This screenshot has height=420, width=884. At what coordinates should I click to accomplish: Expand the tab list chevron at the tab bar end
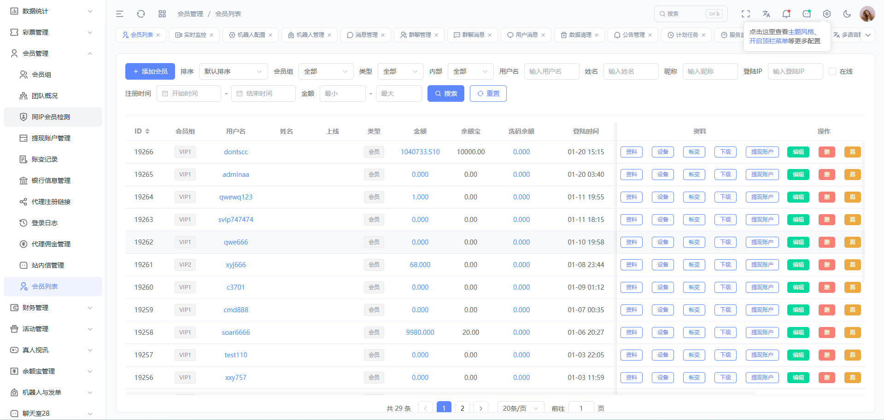pyautogui.click(x=868, y=35)
